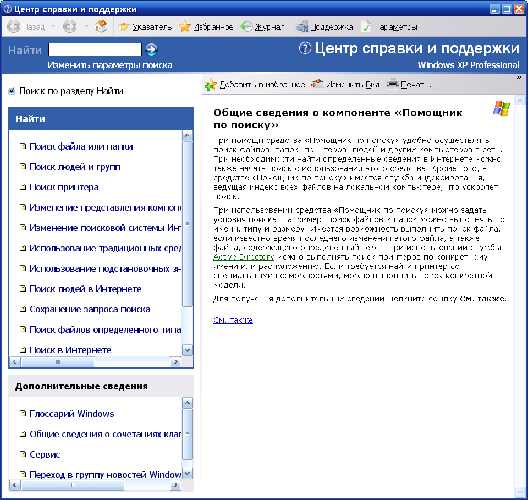Click page icon beside Поиск принтера

(23, 187)
